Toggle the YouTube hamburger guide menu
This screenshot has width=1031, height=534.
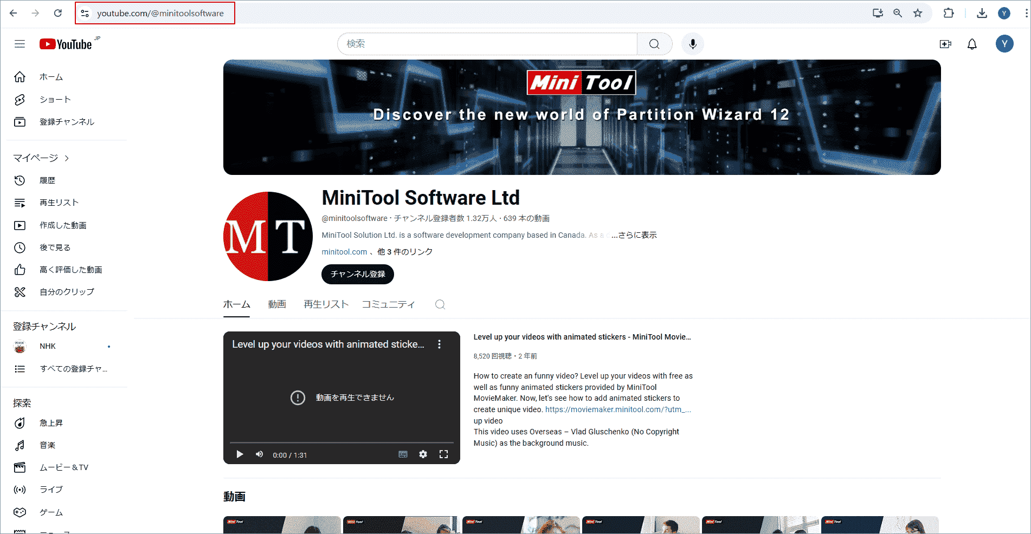click(20, 44)
